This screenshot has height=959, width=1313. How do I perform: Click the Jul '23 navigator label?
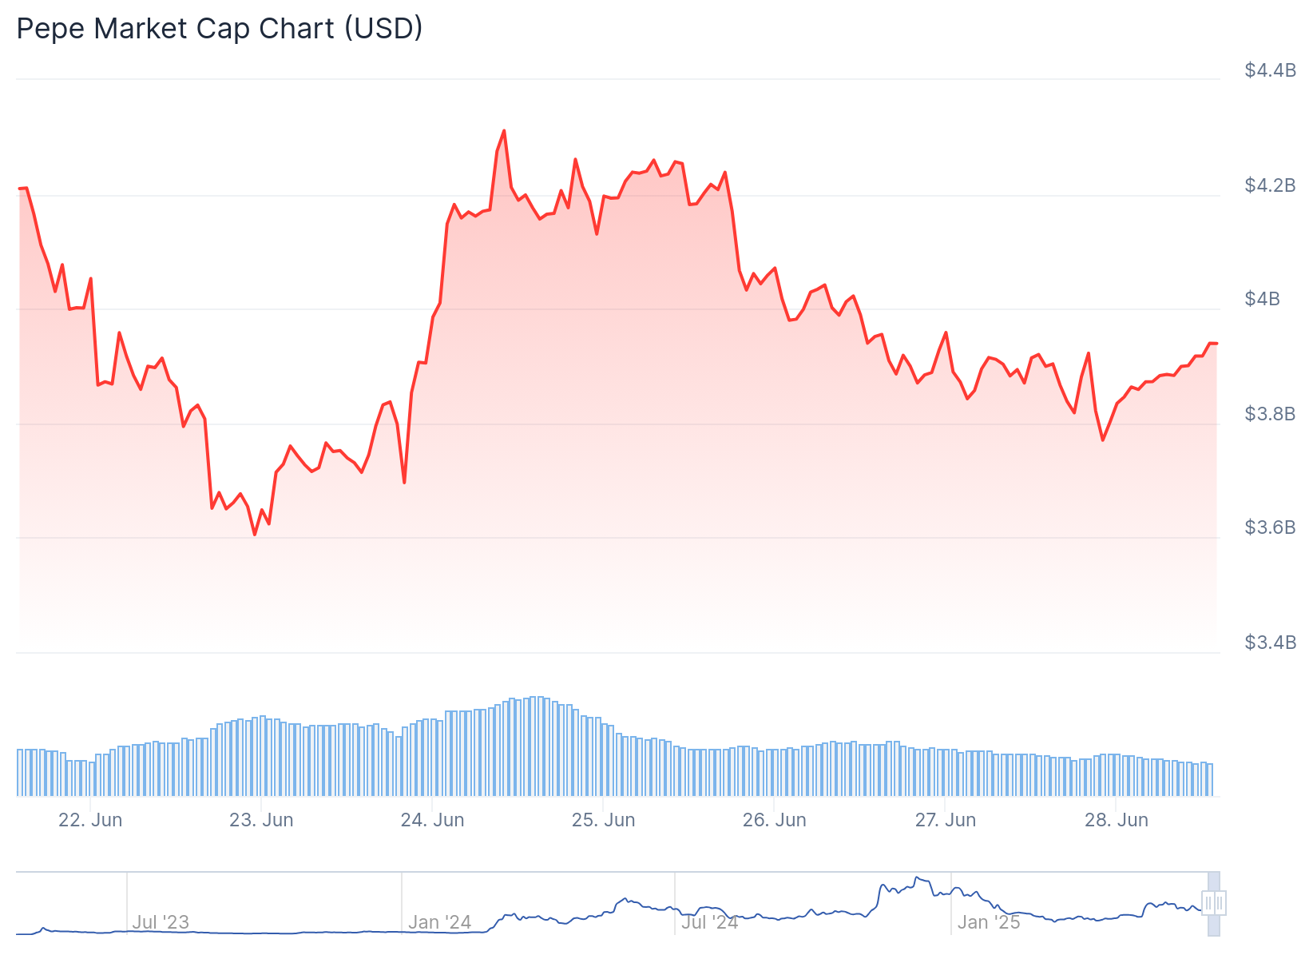click(x=161, y=922)
